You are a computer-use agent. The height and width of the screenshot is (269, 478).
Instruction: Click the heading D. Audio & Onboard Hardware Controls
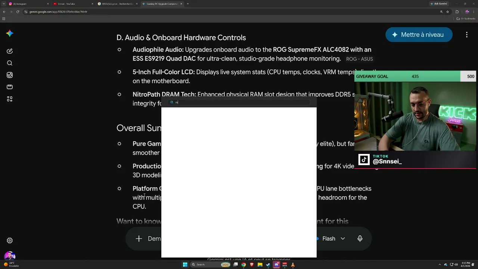click(x=181, y=38)
